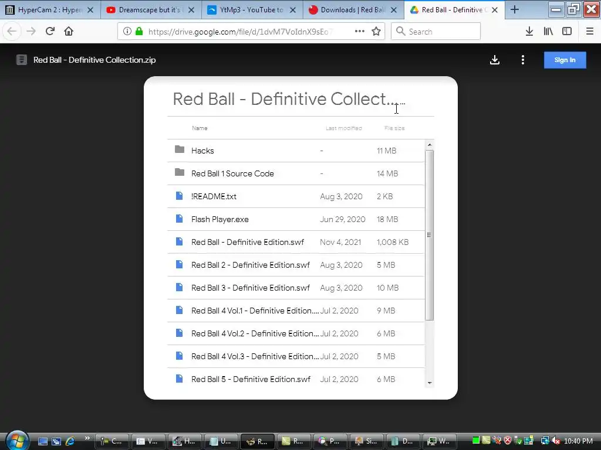The image size is (601, 450).
Task: Click the Last modified column header
Action: pos(344,128)
